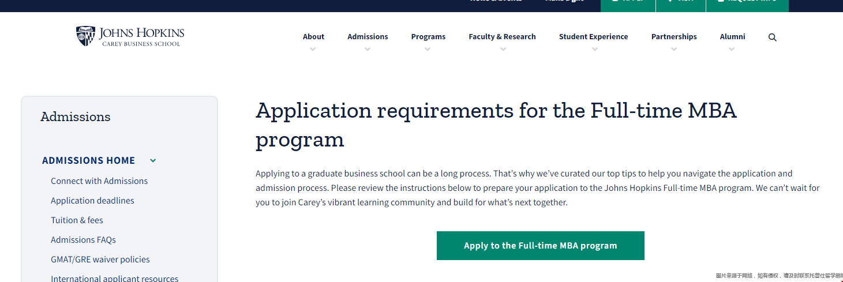Screen dimensions: 843x282
Task: Expand the chevron under Student Experience
Action: click(x=594, y=50)
